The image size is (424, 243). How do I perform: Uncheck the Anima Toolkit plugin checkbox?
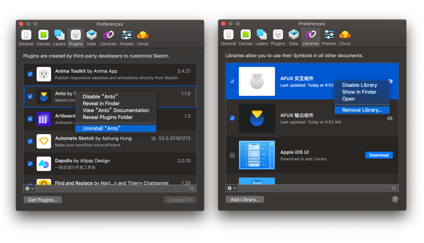[x=30, y=74]
